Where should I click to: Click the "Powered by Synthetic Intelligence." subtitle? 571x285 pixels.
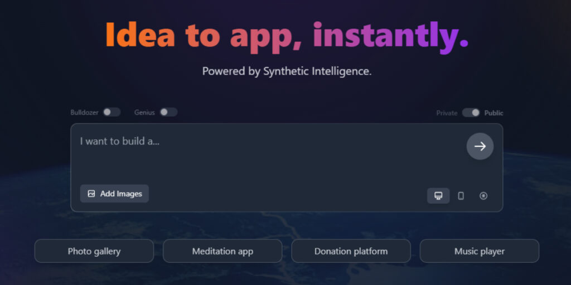click(x=287, y=71)
